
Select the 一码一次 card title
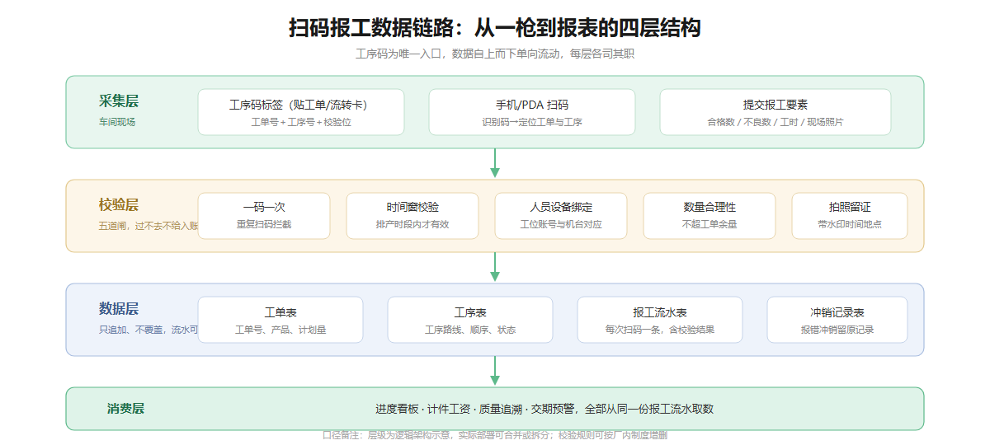tap(264, 207)
